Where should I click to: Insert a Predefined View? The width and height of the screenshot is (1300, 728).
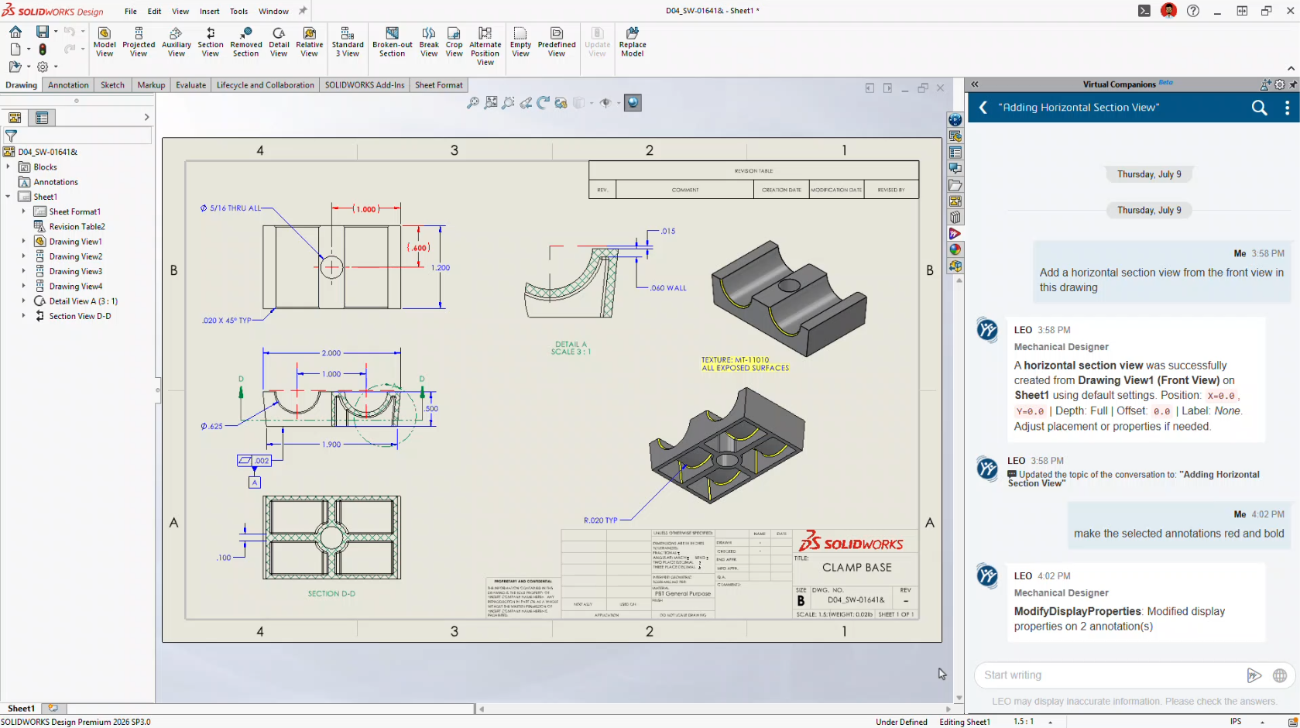(x=557, y=42)
